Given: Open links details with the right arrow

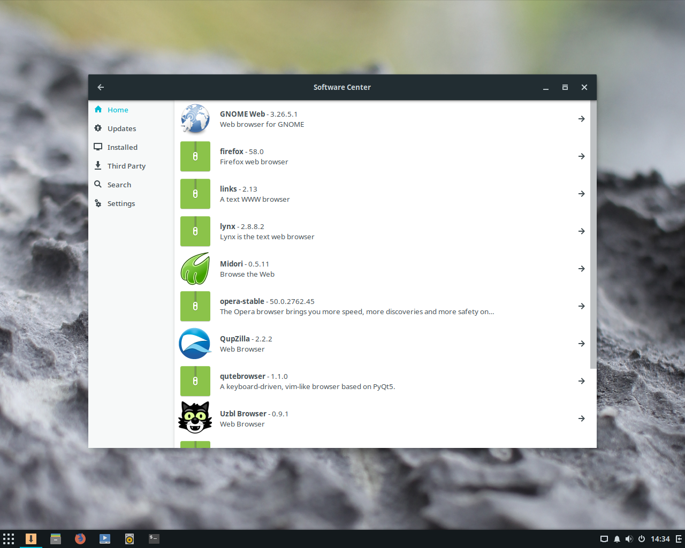Looking at the screenshot, I should point(581,194).
